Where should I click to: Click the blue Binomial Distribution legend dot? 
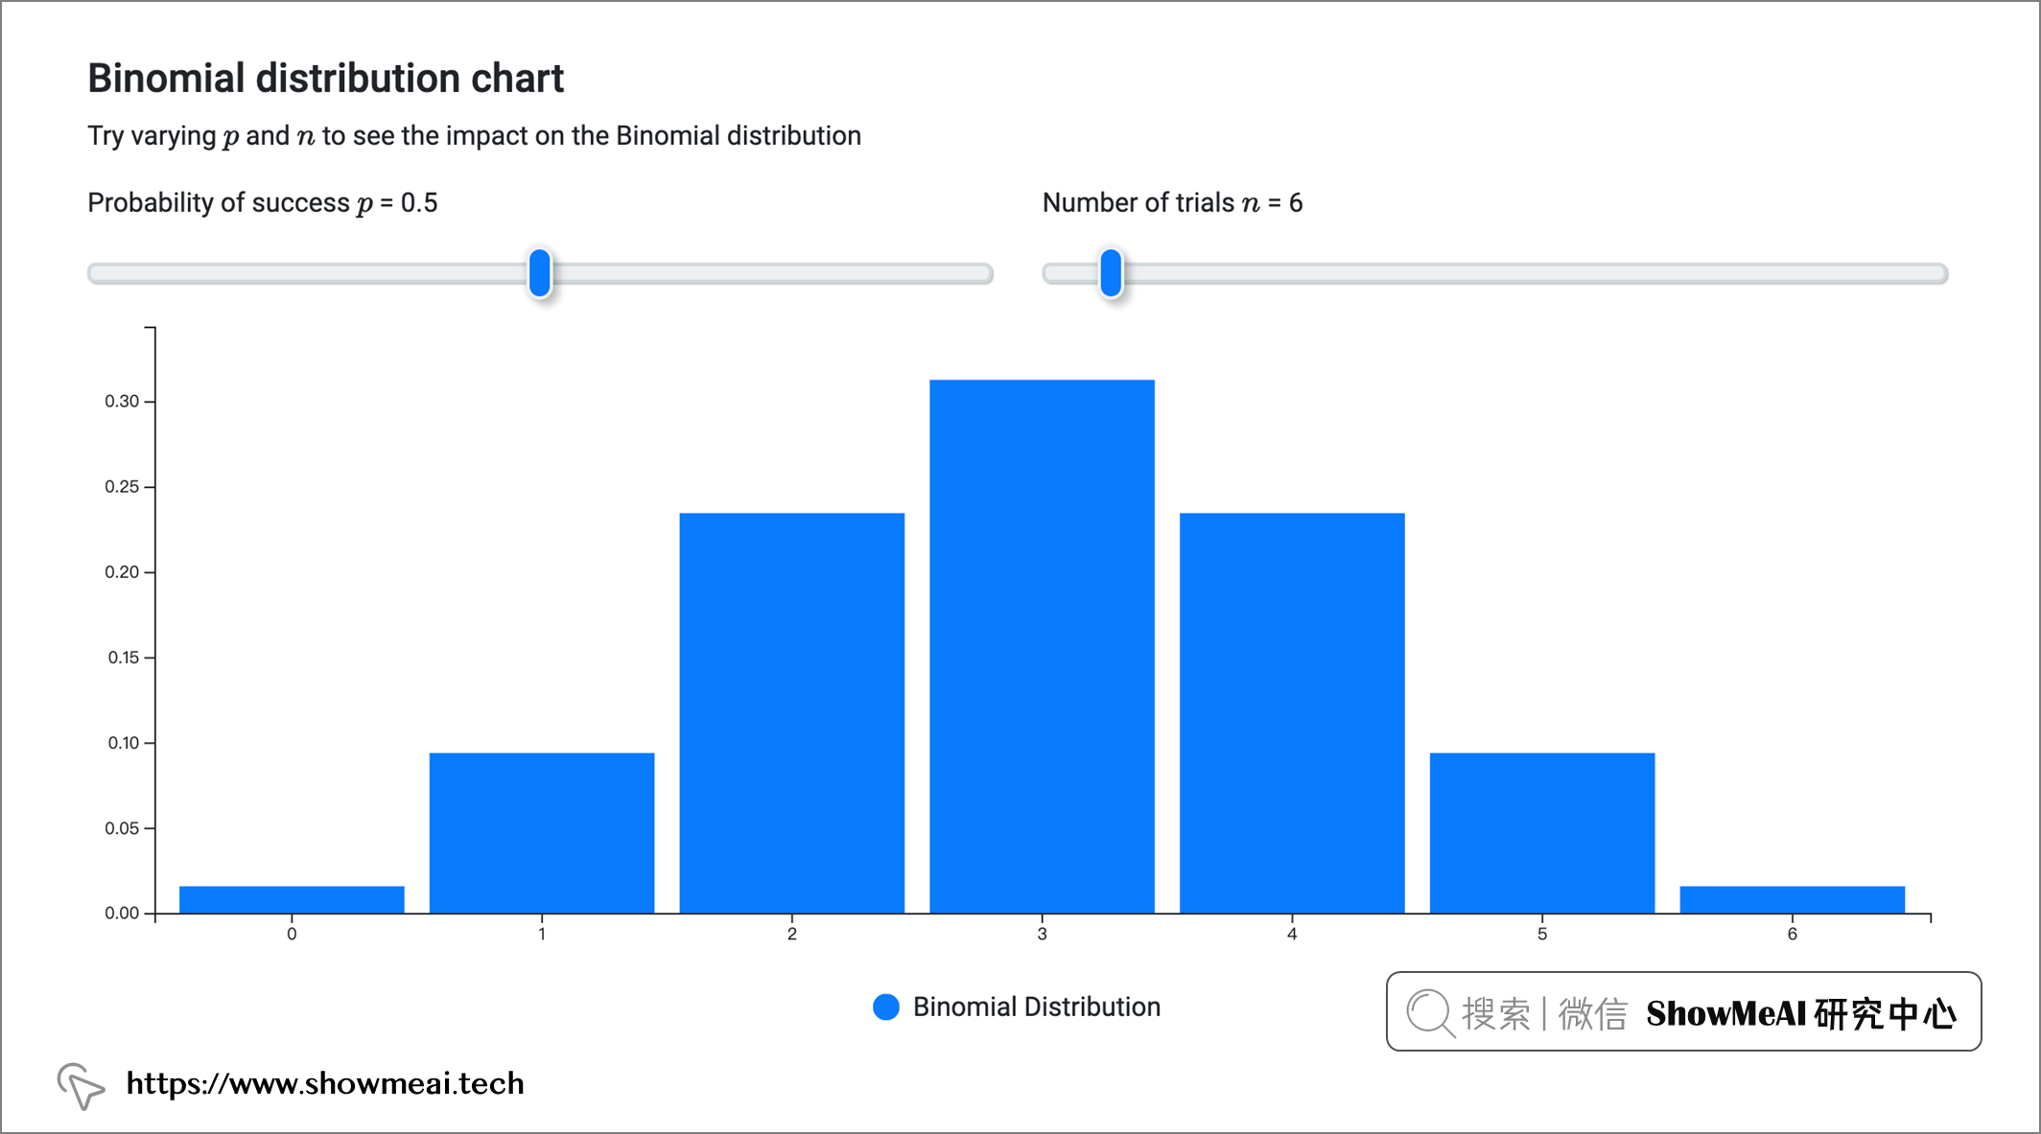click(886, 1007)
